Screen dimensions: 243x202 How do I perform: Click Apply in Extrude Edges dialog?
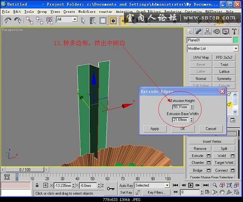(x=155, y=129)
